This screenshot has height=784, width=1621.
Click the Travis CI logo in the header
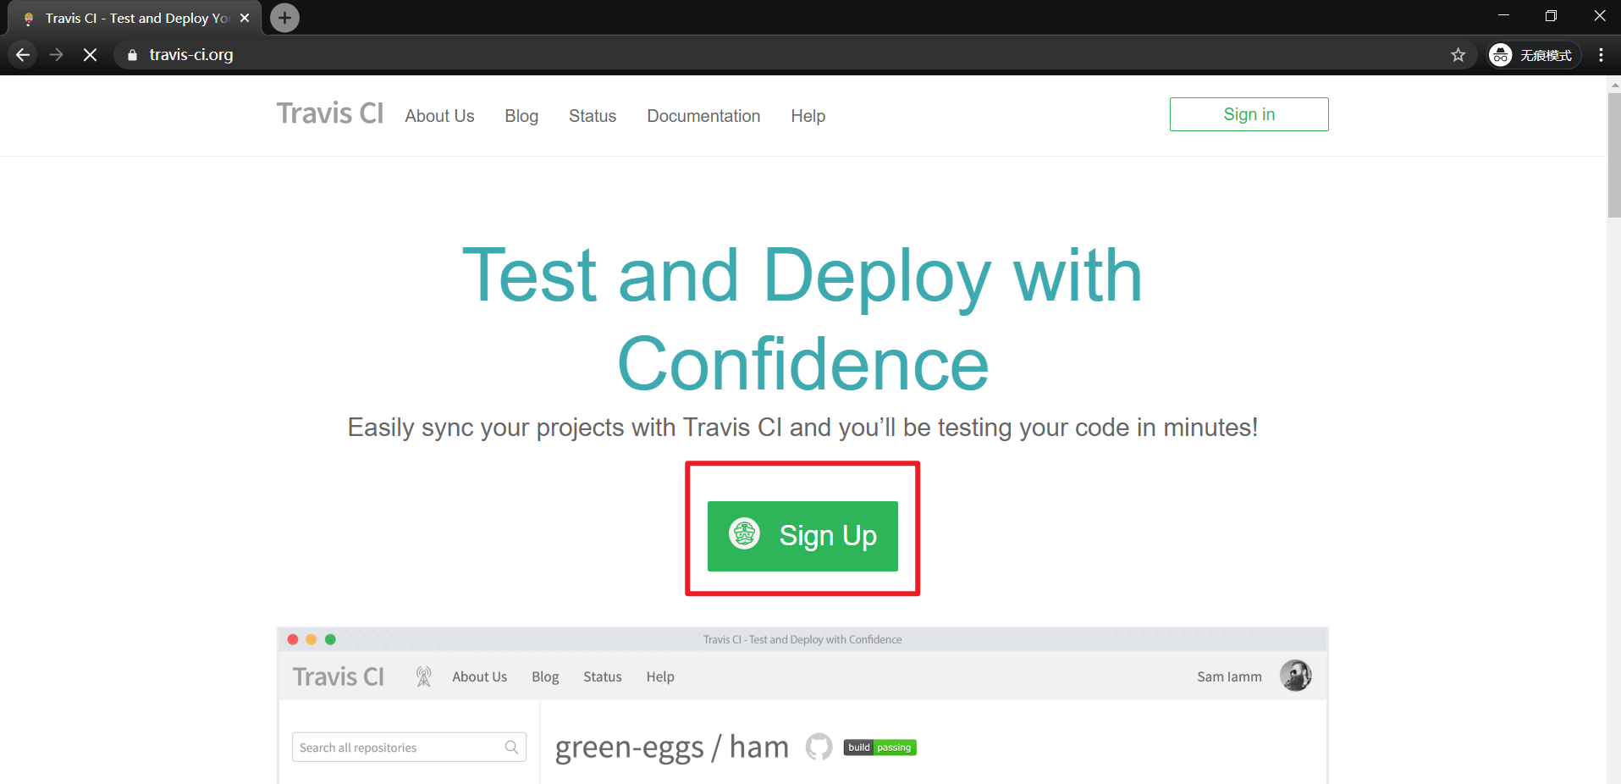[x=330, y=113]
